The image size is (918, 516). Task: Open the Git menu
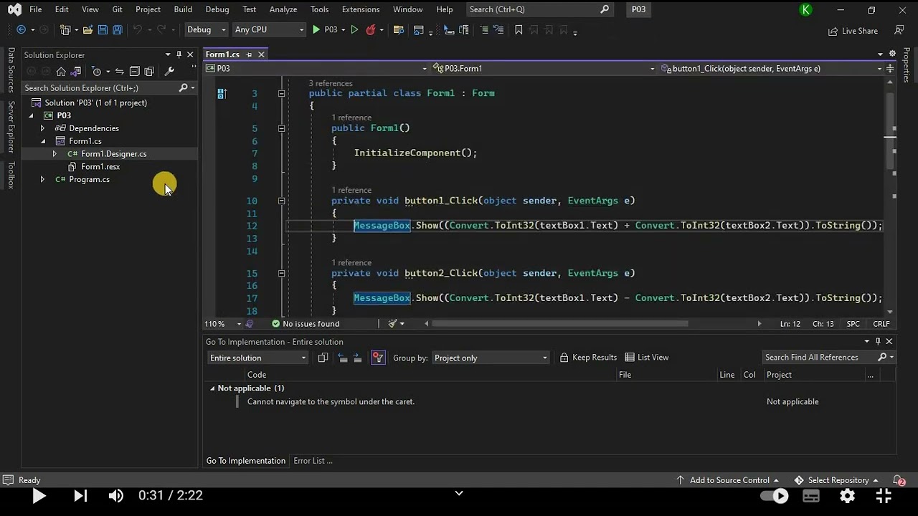coord(117,9)
